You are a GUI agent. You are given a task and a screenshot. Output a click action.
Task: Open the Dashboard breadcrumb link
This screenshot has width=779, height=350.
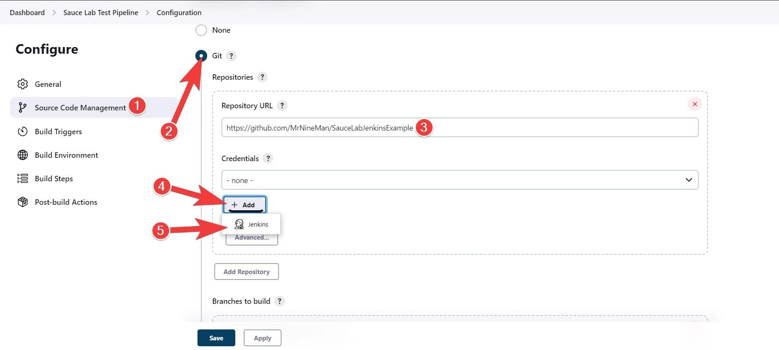[x=27, y=13]
